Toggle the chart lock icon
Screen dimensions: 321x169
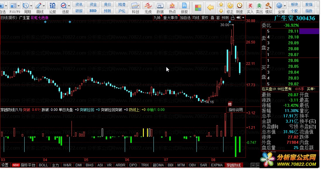tap(233, 18)
